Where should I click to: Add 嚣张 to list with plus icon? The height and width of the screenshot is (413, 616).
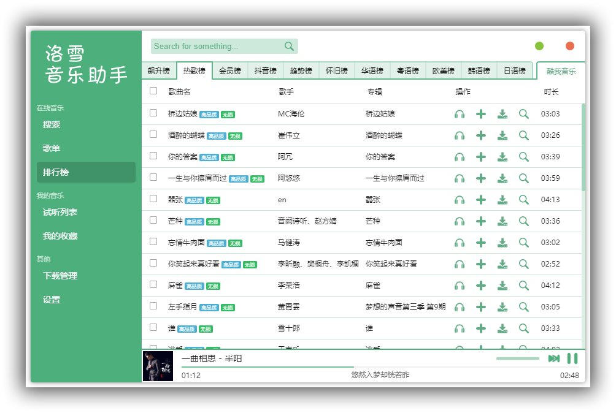click(x=481, y=200)
